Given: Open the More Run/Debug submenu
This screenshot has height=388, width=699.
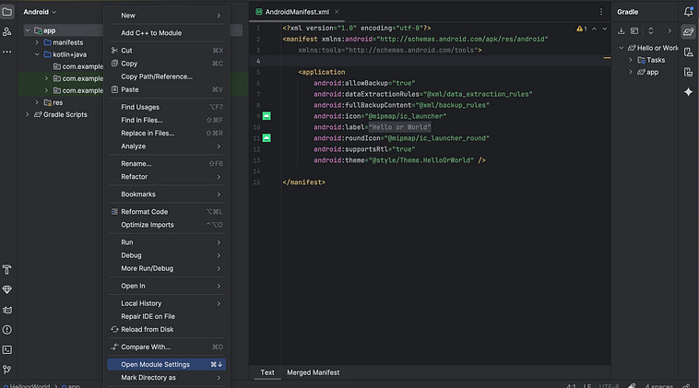Looking at the screenshot, I should coord(166,268).
